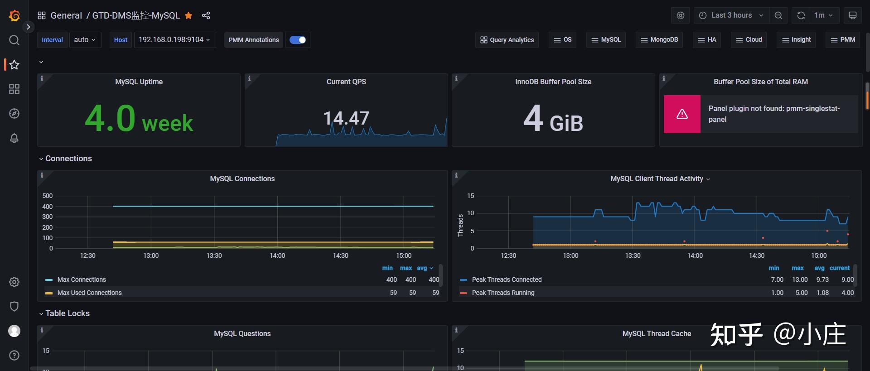
Task: Zoom out time range magnifier icon
Action: tap(778, 15)
